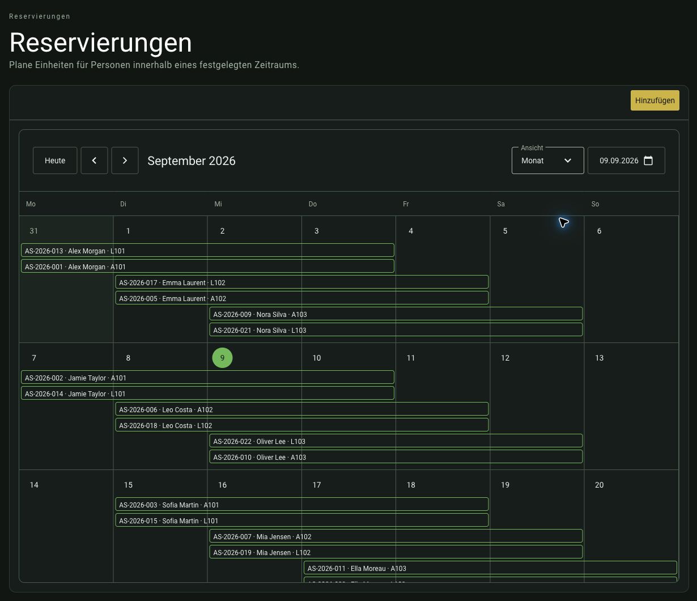The height and width of the screenshot is (601, 697).
Task: Open reservation AS-2026-015 Sofia Martin L101
Action: pos(302,520)
